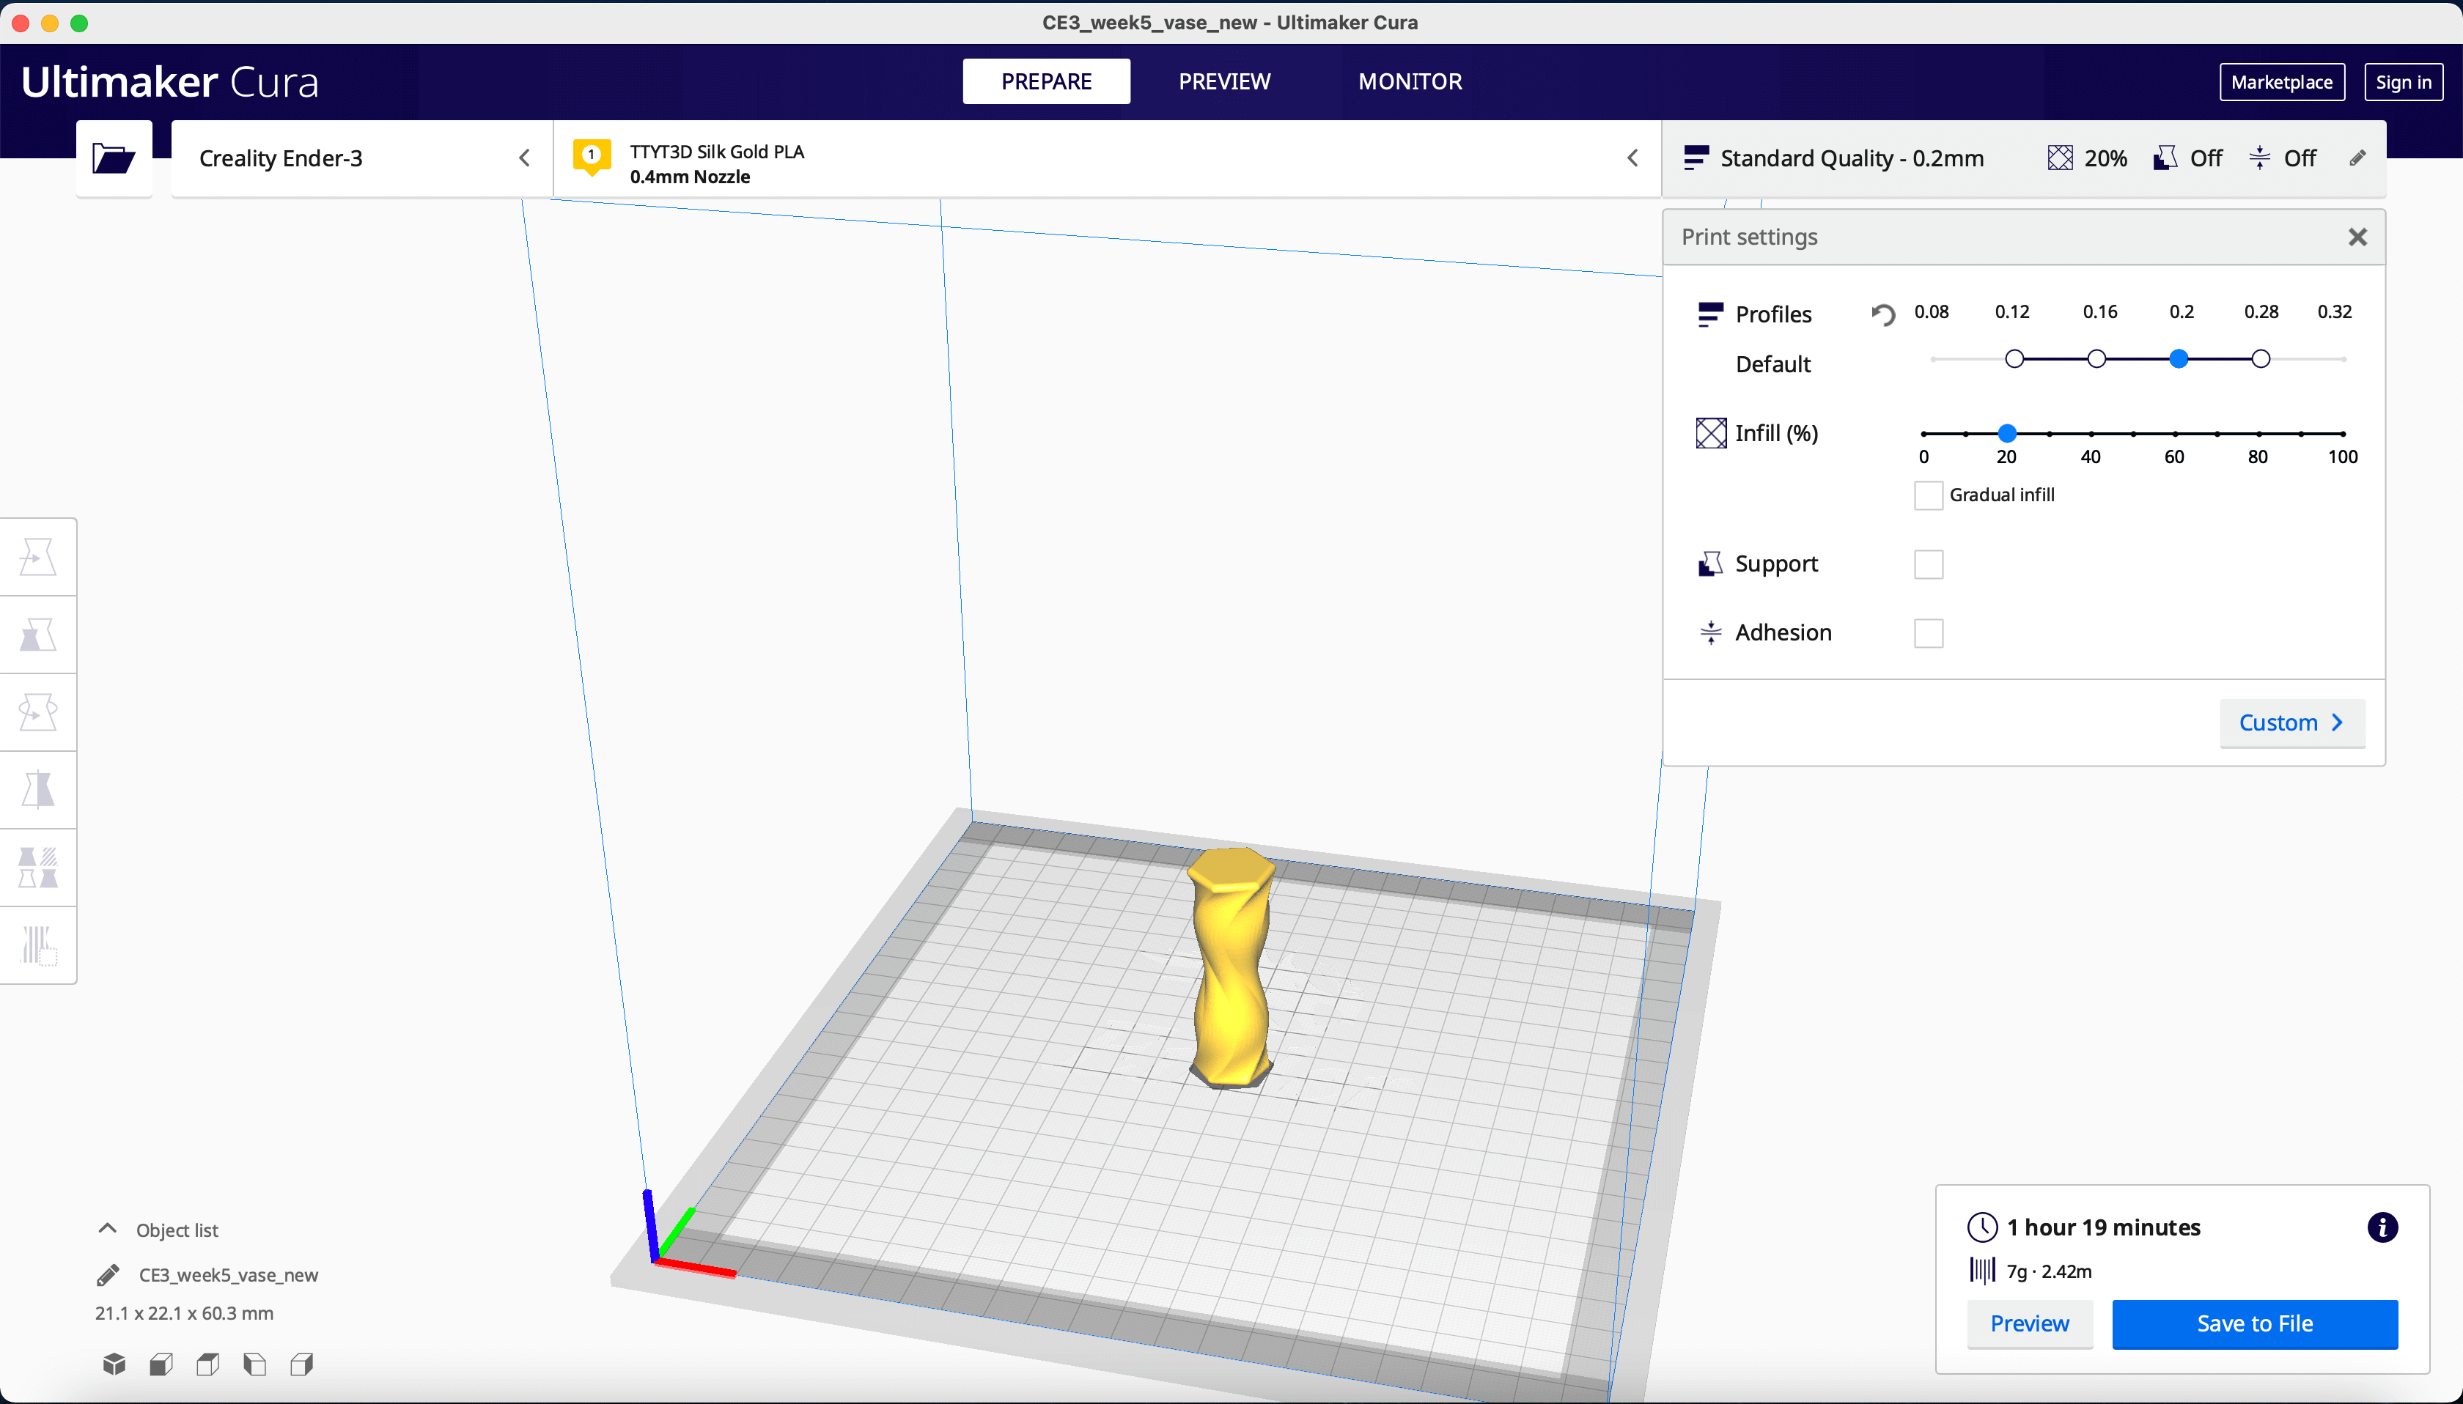Open Per Model Settings tool
This screenshot has width=2463, height=1404.
click(37, 868)
